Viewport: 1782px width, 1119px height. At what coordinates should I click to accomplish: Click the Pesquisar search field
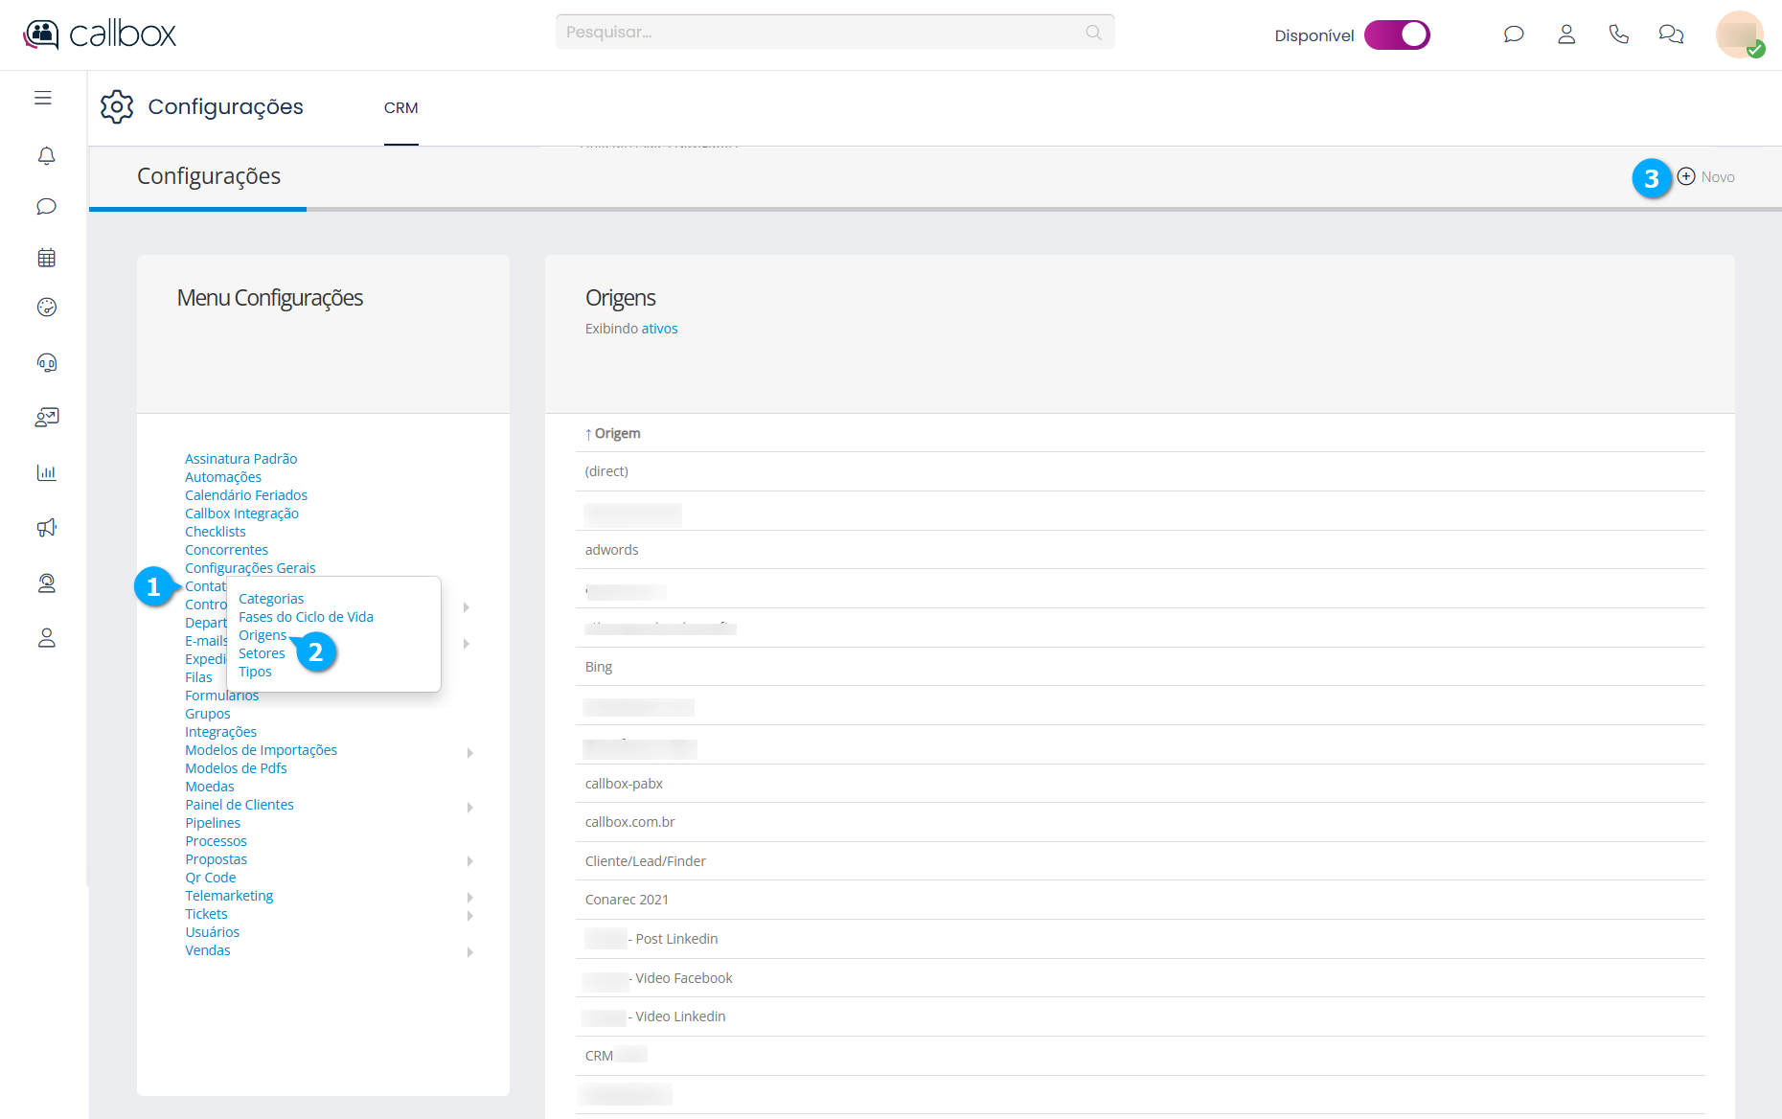click(x=824, y=33)
